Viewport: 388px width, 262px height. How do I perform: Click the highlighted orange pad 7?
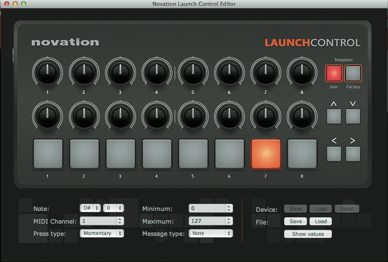pyautogui.click(x=266, y=154)
